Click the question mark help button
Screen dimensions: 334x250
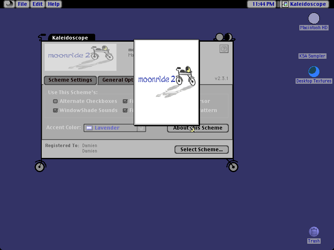(x=224, y=49)
